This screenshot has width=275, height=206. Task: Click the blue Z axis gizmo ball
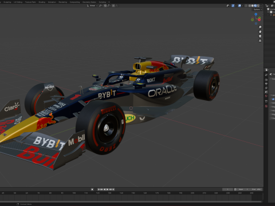(x=256, y=14)
